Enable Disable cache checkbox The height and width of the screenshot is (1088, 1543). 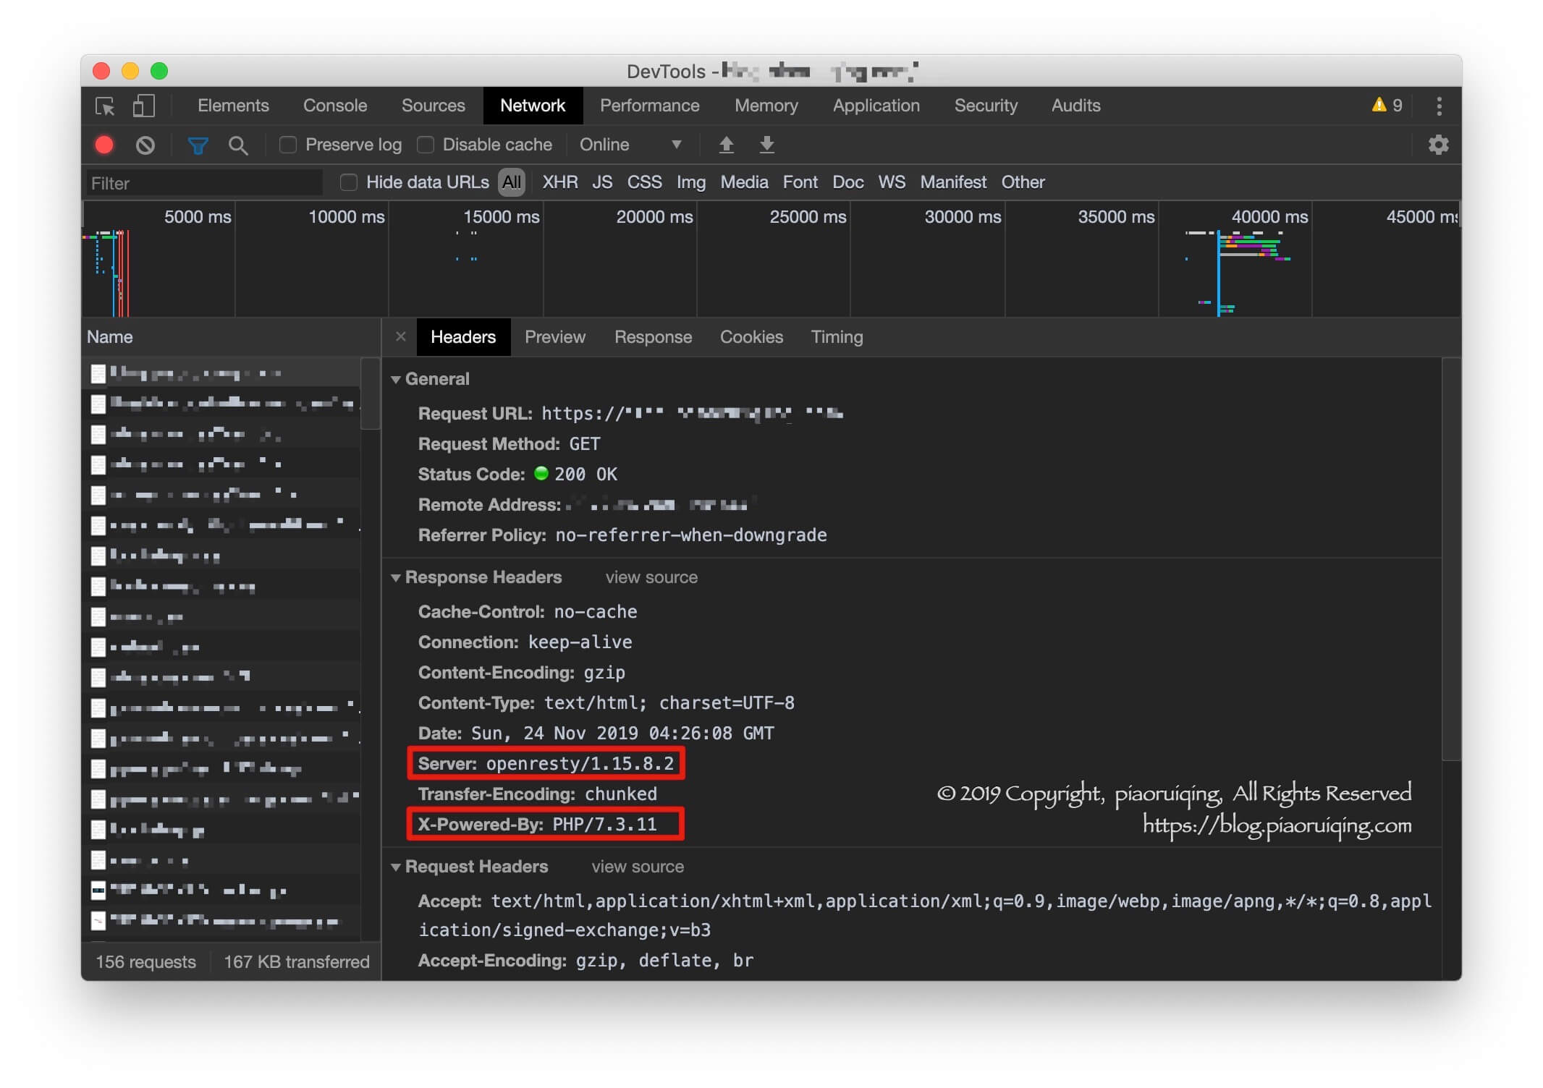(426, 145)
